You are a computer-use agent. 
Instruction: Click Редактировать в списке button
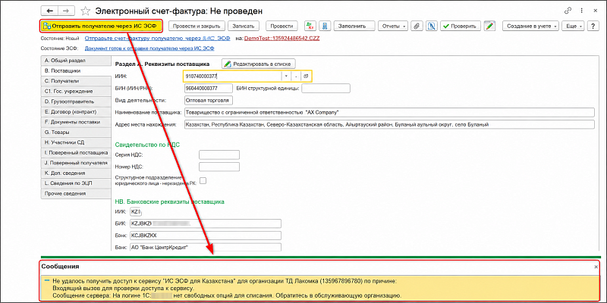click(258, 63)
